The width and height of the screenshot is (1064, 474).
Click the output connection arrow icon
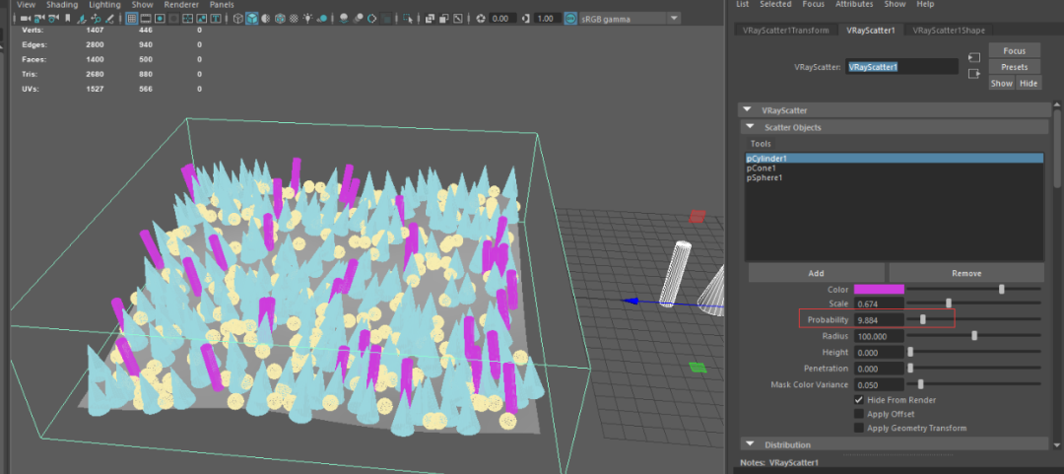974,73
